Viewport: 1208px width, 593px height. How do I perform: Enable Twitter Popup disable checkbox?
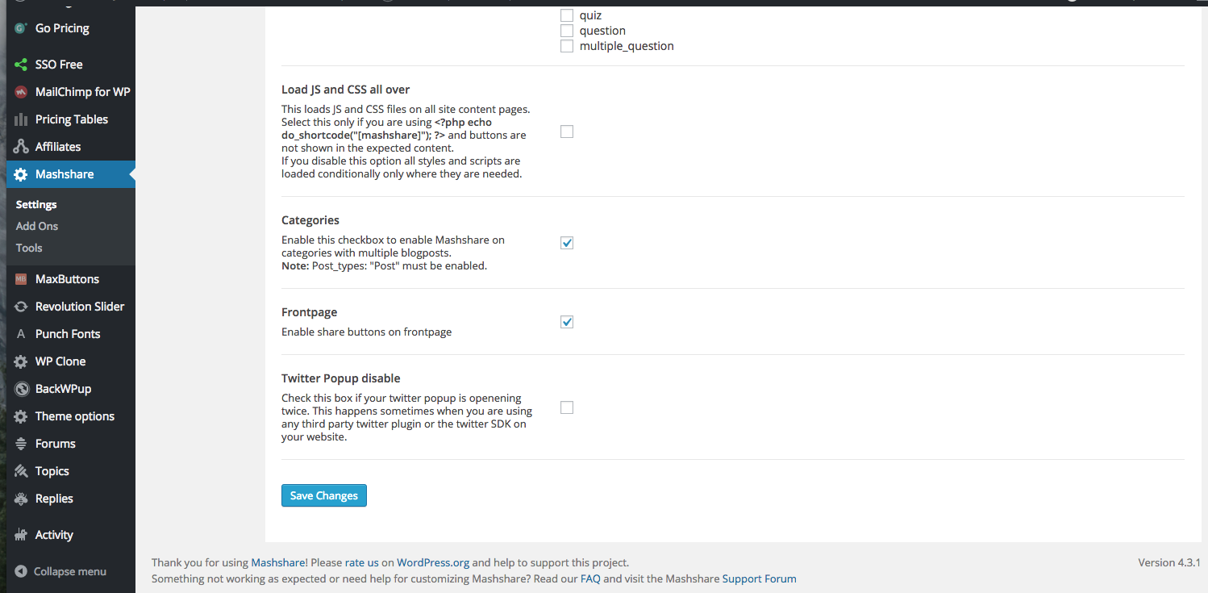[567, 407]
